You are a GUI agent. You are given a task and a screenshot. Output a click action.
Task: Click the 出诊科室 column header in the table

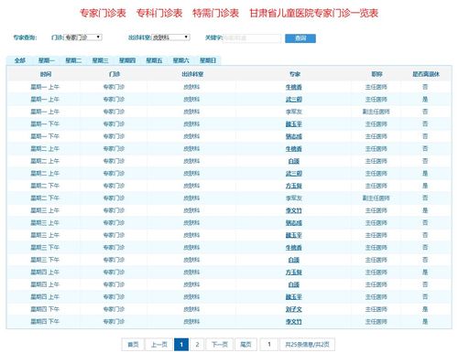click(192, 74)
